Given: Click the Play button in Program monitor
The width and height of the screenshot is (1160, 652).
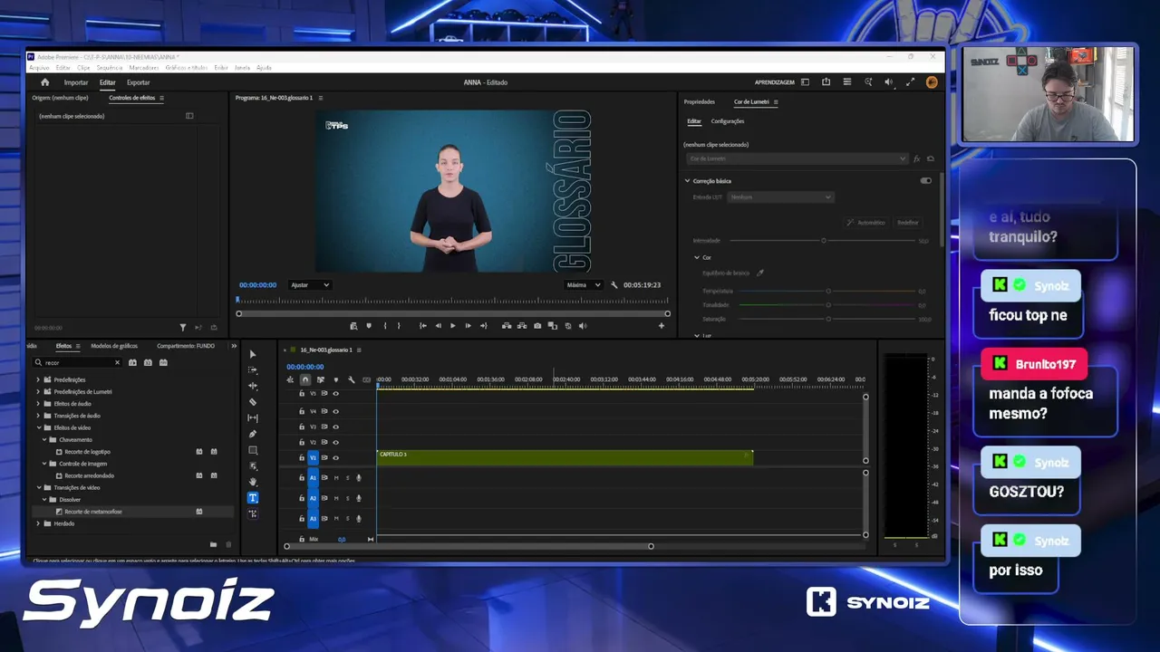Looking at the screenshot, I should tap(453, 326).
